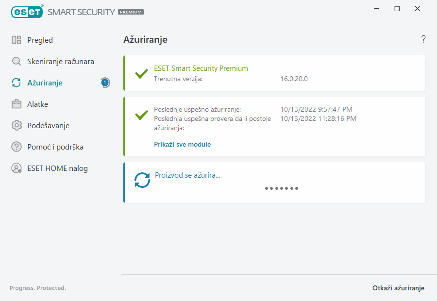Open ESET HOME nalog page
437x301 pixels.
coord(57,168)
